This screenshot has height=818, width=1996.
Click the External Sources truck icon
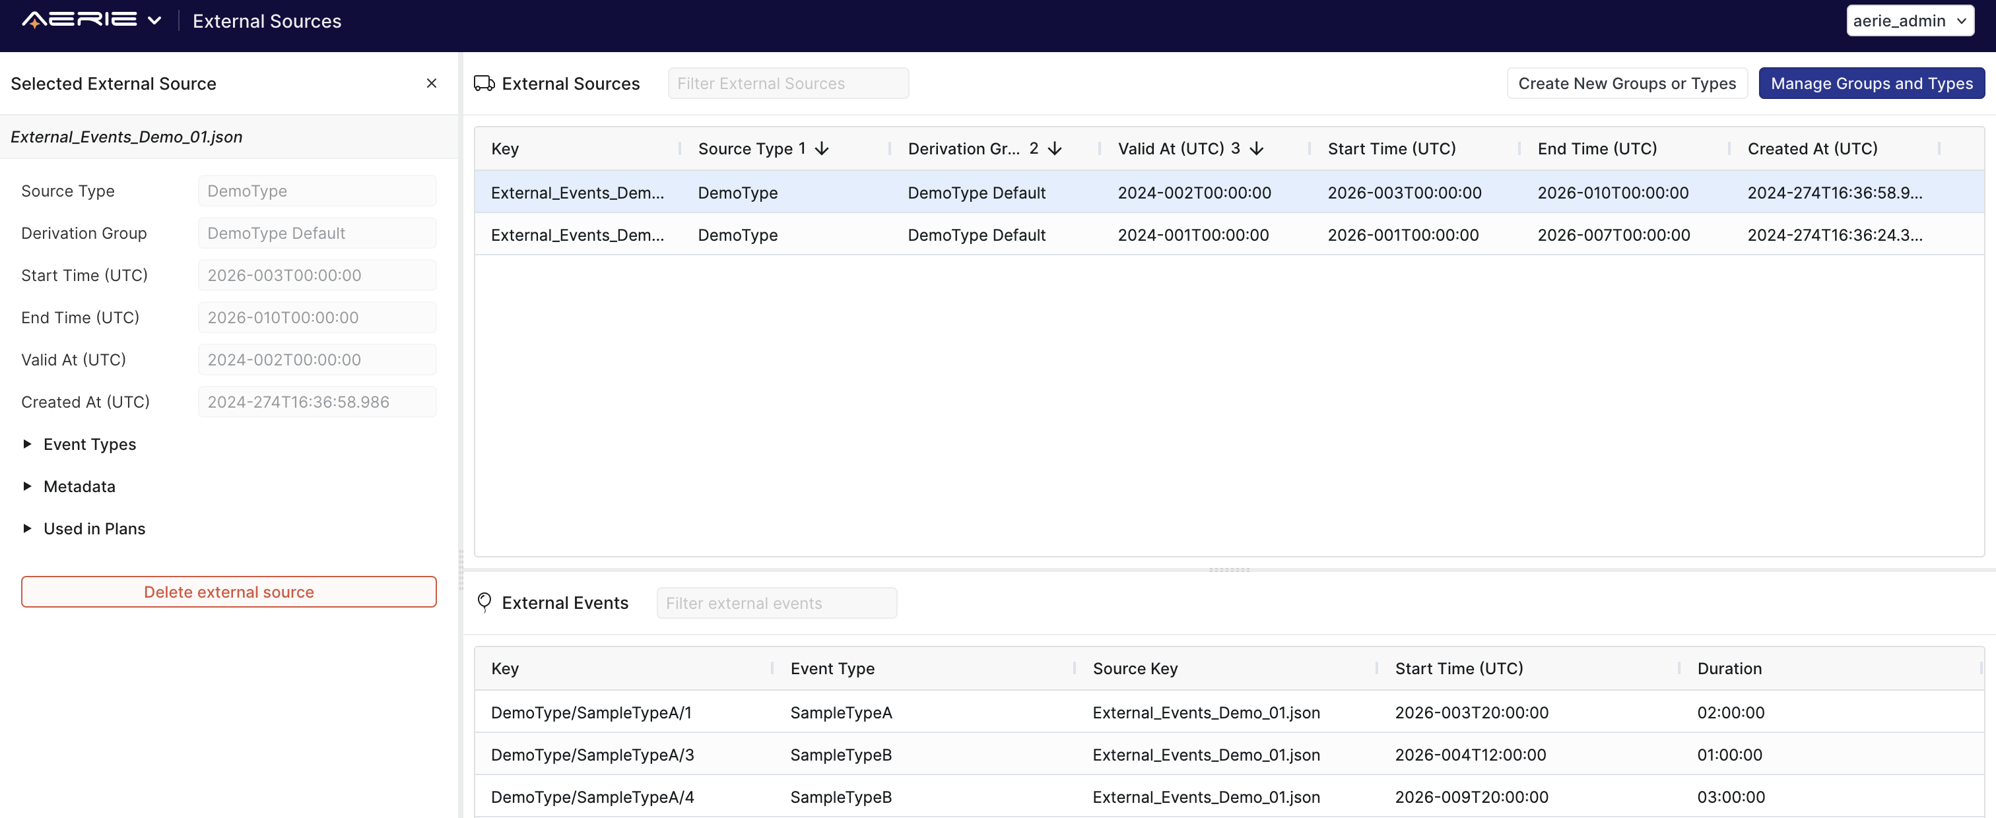coord(484,83)
